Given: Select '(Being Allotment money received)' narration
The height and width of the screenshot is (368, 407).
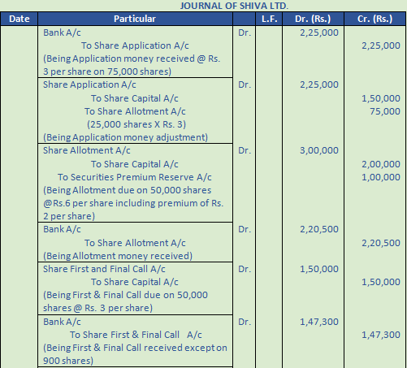Looking at the screenshot, I should (118, 256).
